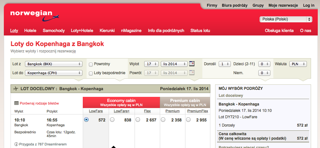Click Porównaj rodzaje biletów link

pyautogui.click(x=39, y=103)
